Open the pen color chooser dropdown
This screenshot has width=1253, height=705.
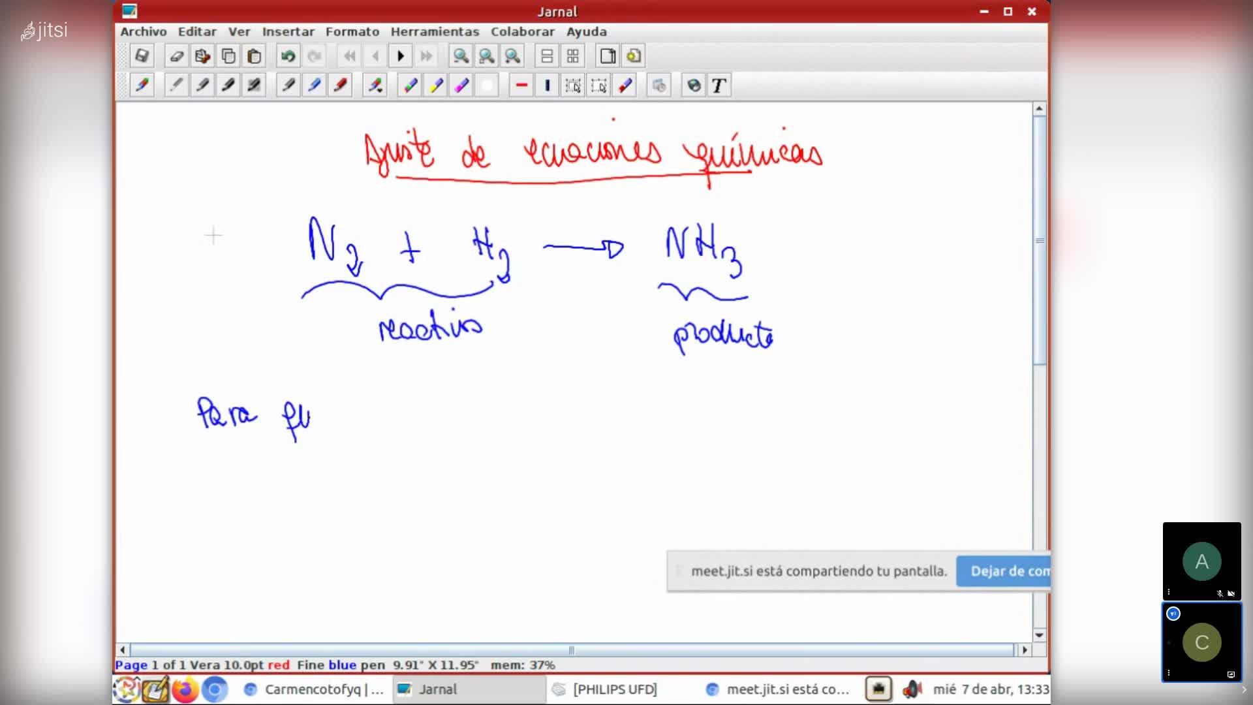(375, 86)
